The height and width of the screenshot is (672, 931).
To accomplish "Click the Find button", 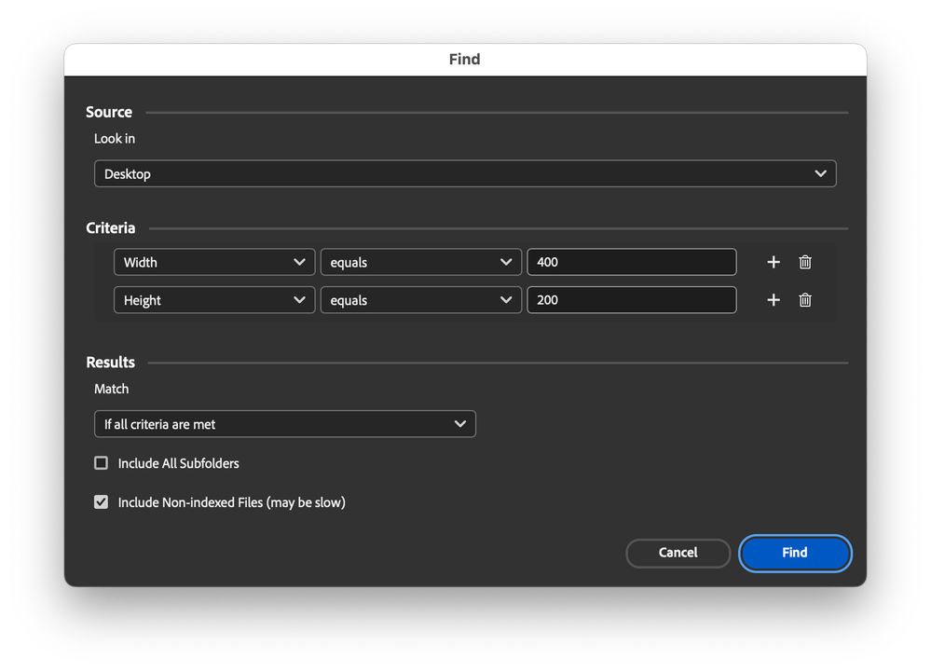I will coord(794,553).
